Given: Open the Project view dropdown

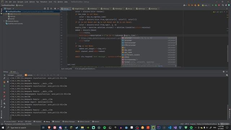Looking at the screenshot, I should (9, 9).
